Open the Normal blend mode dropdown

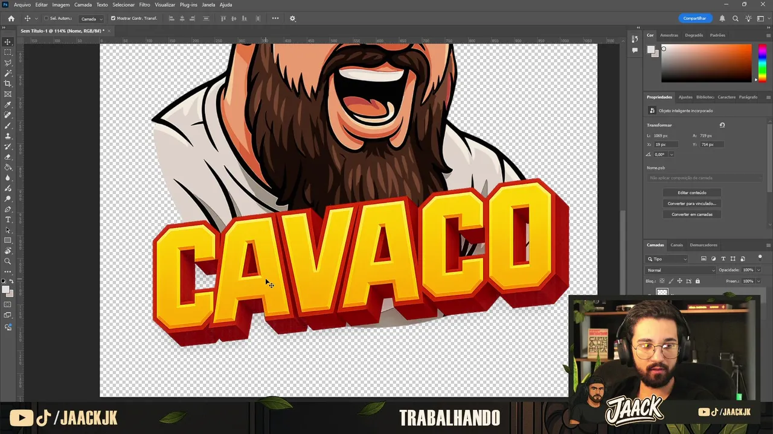(680, 270)
